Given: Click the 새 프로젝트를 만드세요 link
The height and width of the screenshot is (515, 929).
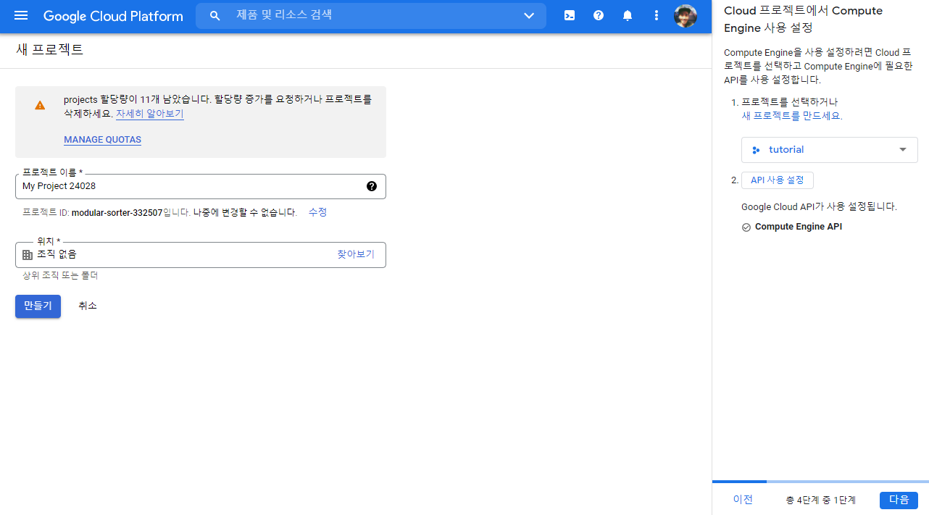Looking at the screenshot, I should click(792, 116).
